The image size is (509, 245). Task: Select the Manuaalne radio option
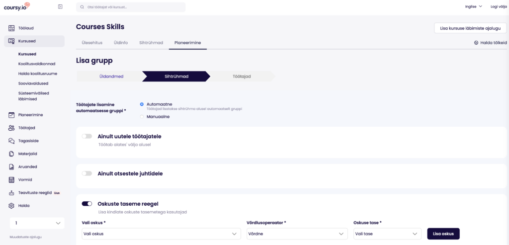coord(142,116)
